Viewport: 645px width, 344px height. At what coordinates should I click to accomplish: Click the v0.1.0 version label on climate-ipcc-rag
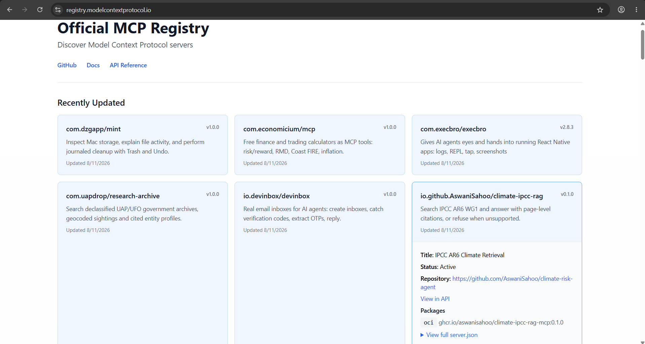(567, 194)
